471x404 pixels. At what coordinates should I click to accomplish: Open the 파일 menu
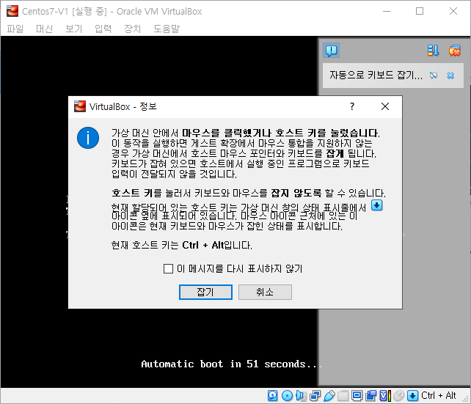15,29
